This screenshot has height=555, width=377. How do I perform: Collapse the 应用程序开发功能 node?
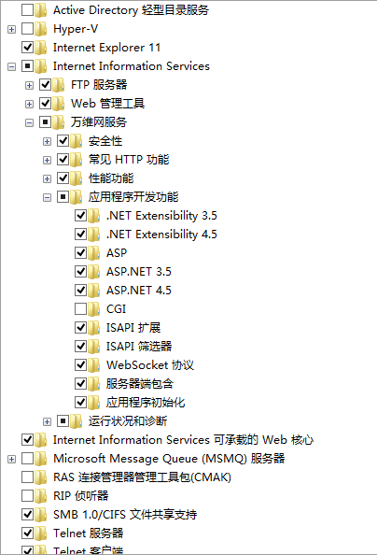pyautogui.click(x=47, y=197)
